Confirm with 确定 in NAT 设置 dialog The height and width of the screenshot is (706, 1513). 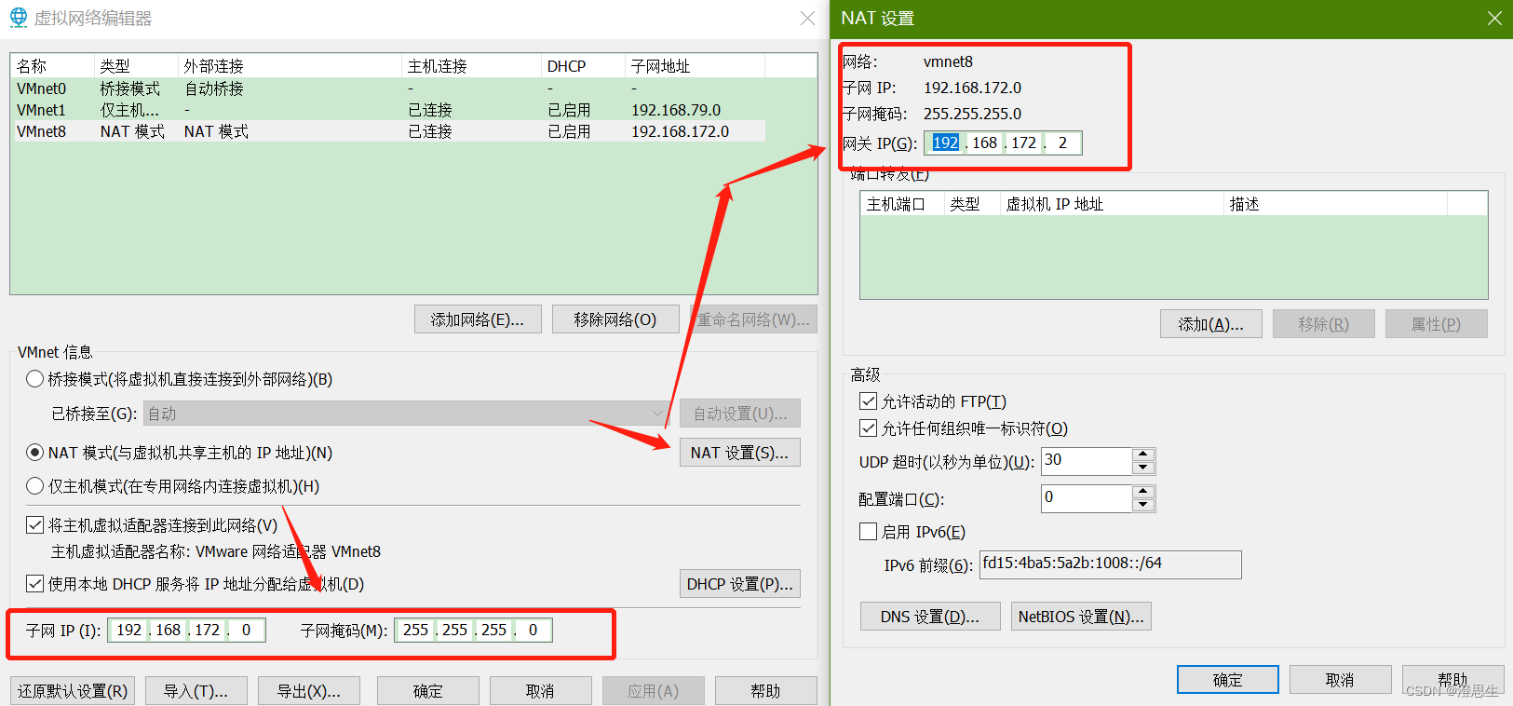[x=1228, y=680]
